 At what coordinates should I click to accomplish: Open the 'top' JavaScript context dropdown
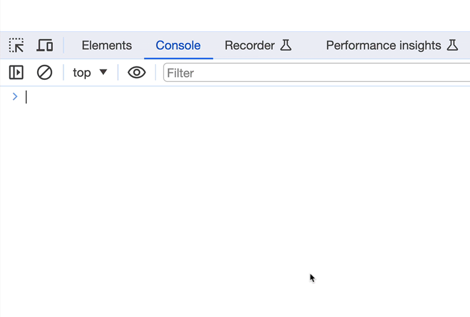click(82, 72)
